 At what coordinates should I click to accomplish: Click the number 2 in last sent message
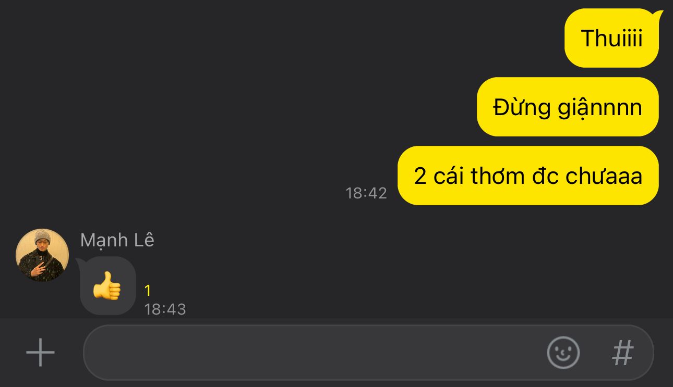coord(420,176)
